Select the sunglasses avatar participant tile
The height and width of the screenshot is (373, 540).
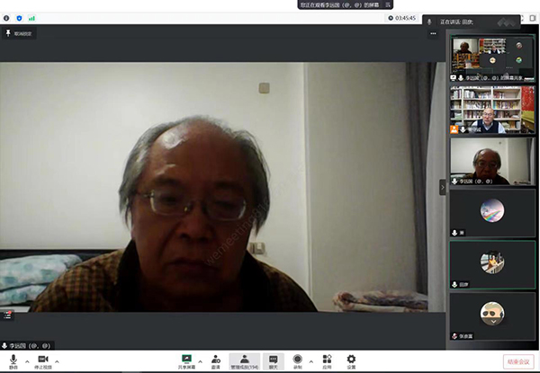pos(492,316)
